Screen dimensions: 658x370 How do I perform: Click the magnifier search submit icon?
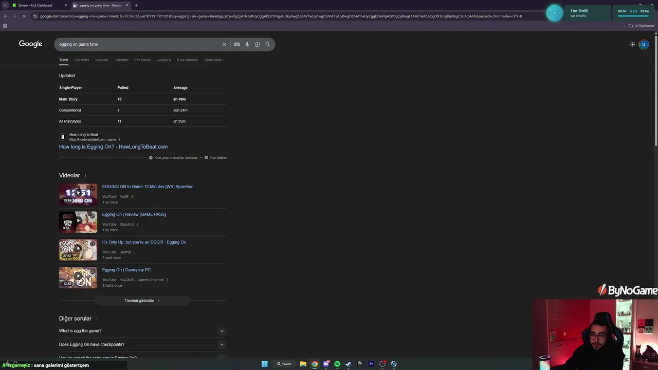(x=268, y=44)
